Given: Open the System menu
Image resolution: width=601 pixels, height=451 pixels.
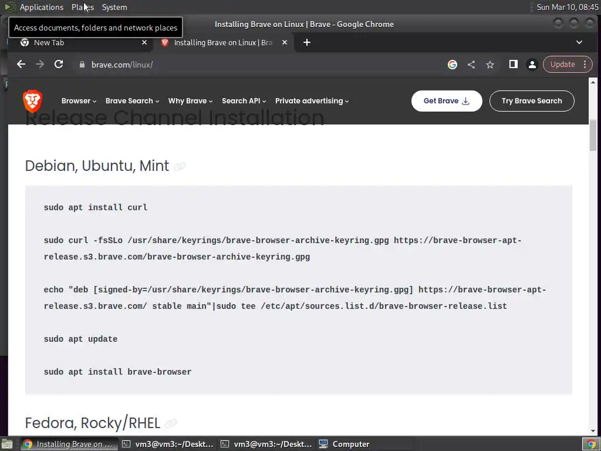Looking at the screenshot, I should (x=114, y=7).
